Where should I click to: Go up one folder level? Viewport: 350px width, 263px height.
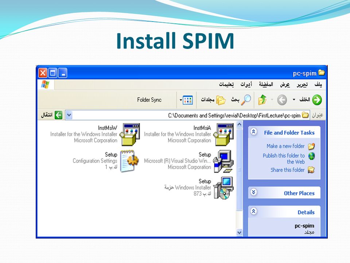tap(262, 100)
